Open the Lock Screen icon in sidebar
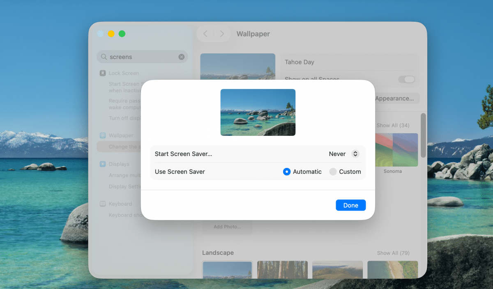Image resolution: width=493 pixels, height=289 pixels. (x=102, y=73)
